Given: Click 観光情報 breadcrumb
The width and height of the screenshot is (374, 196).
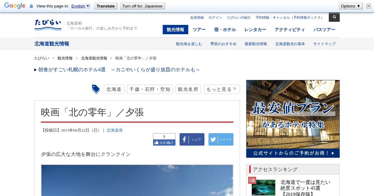Looking at the screenshot, I should point(65,58).
